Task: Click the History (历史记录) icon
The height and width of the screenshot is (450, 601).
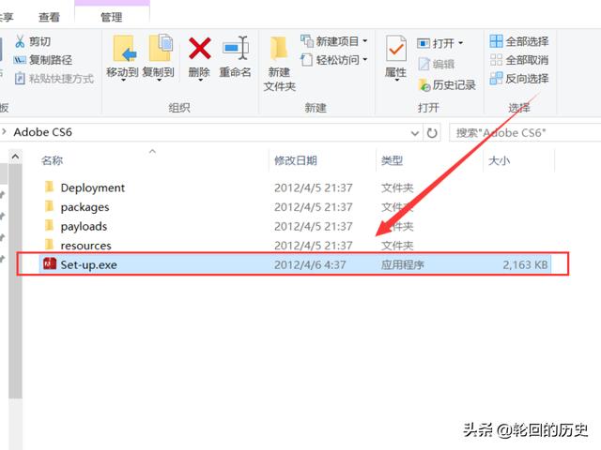Action: [x=424, y=85]
